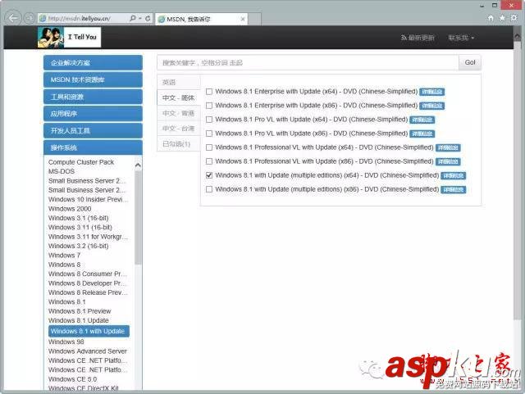Select highlighted Windows 8.1 with Update entry
525x394 pixels.
click(x=89, y=331)
